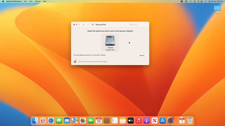Screen dimensions: 225x126
Task: Click the Restart... button
Action: pyautogui.click(x=142, y=55)
